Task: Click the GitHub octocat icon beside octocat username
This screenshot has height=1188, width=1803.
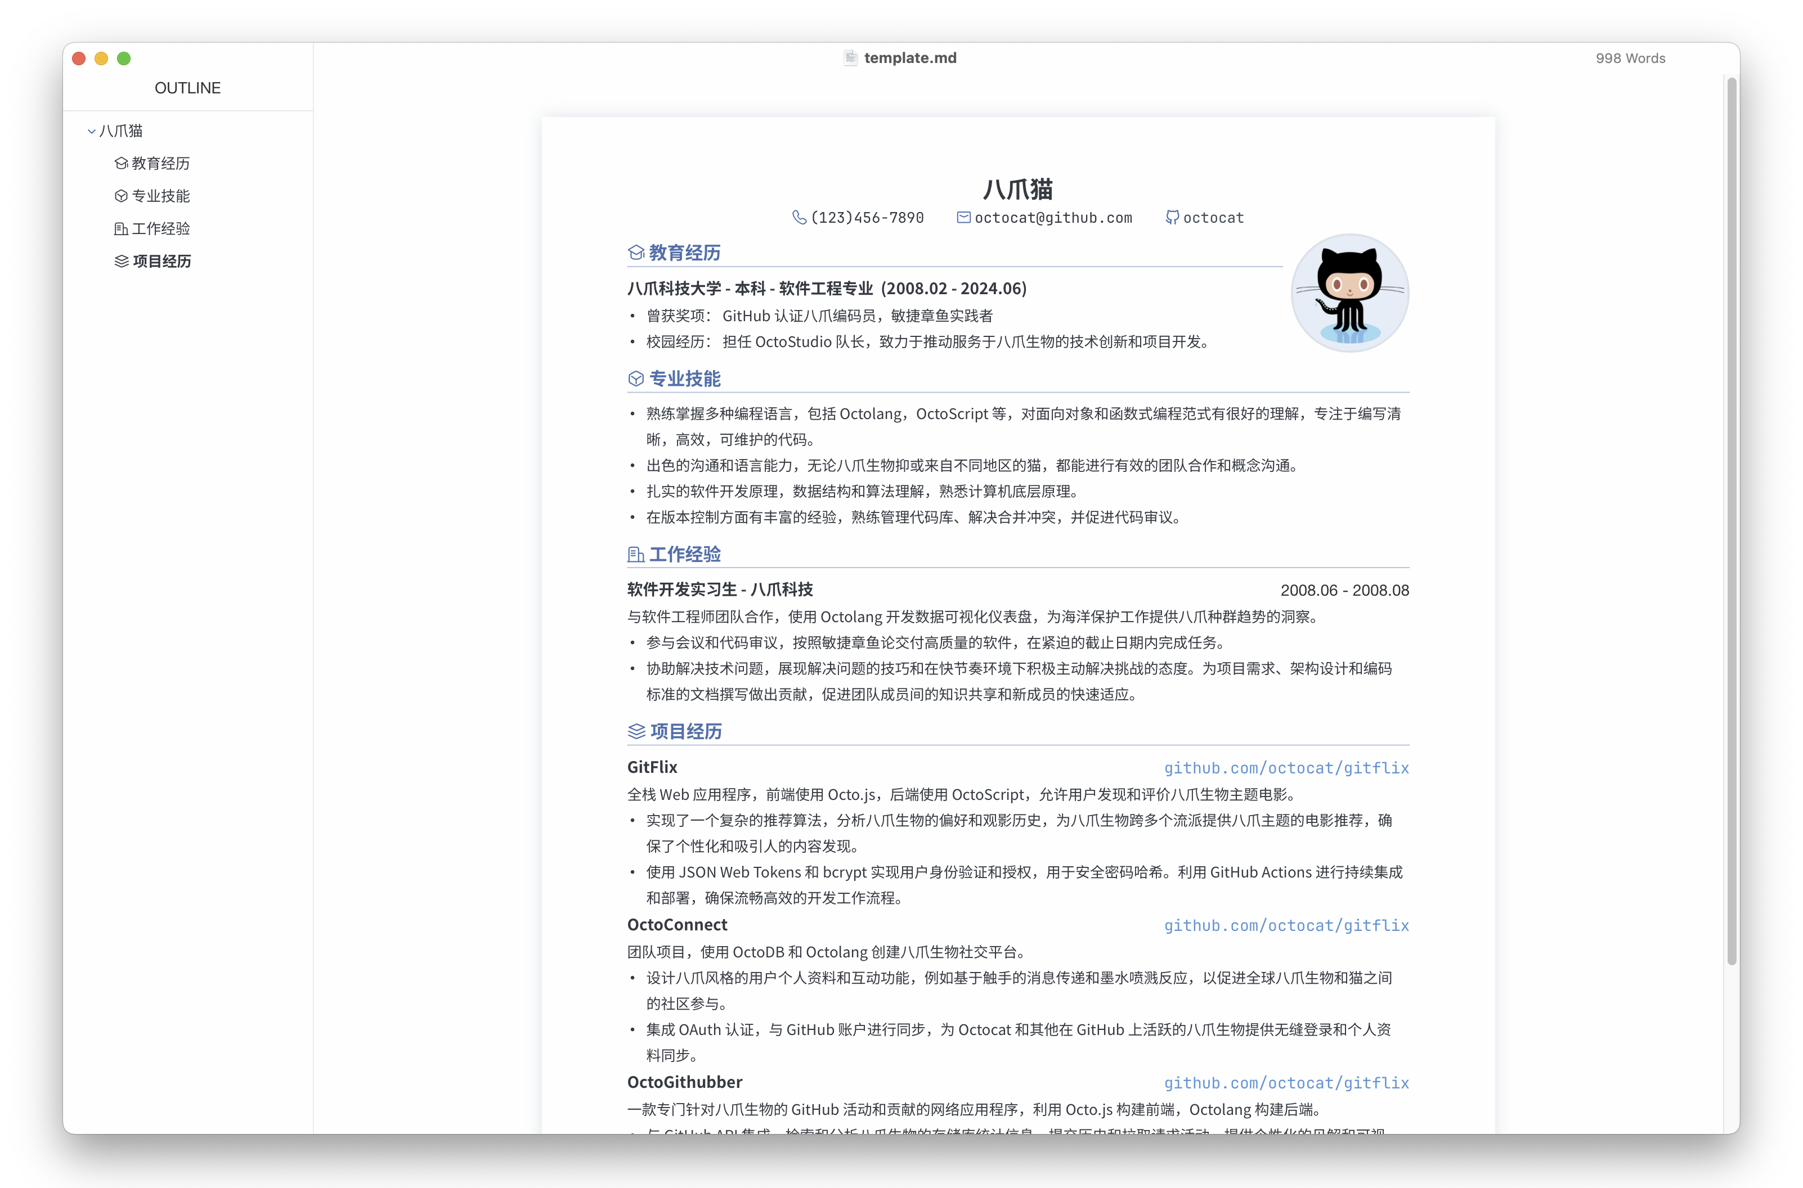Action: coord(1172,218)
